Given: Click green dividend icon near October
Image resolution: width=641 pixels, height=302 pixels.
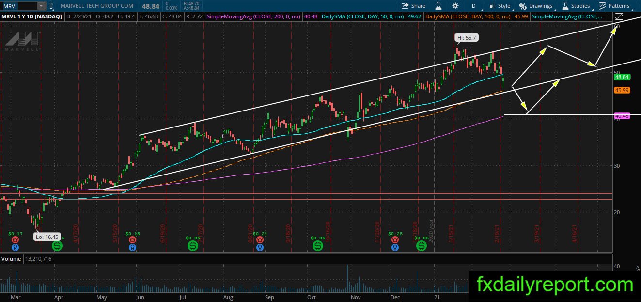Looking at the screenshot, I should click(317, 246).
